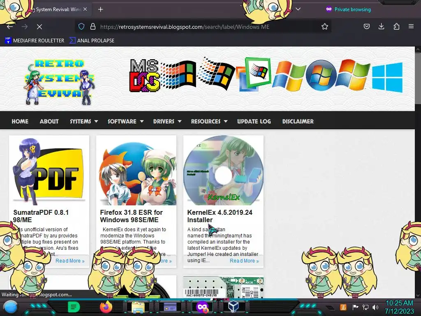This screenshot has width=421, height=316.
Task: Read More on the SumatraPDF post
Action: pyautogui.click(x=70, y=260)
